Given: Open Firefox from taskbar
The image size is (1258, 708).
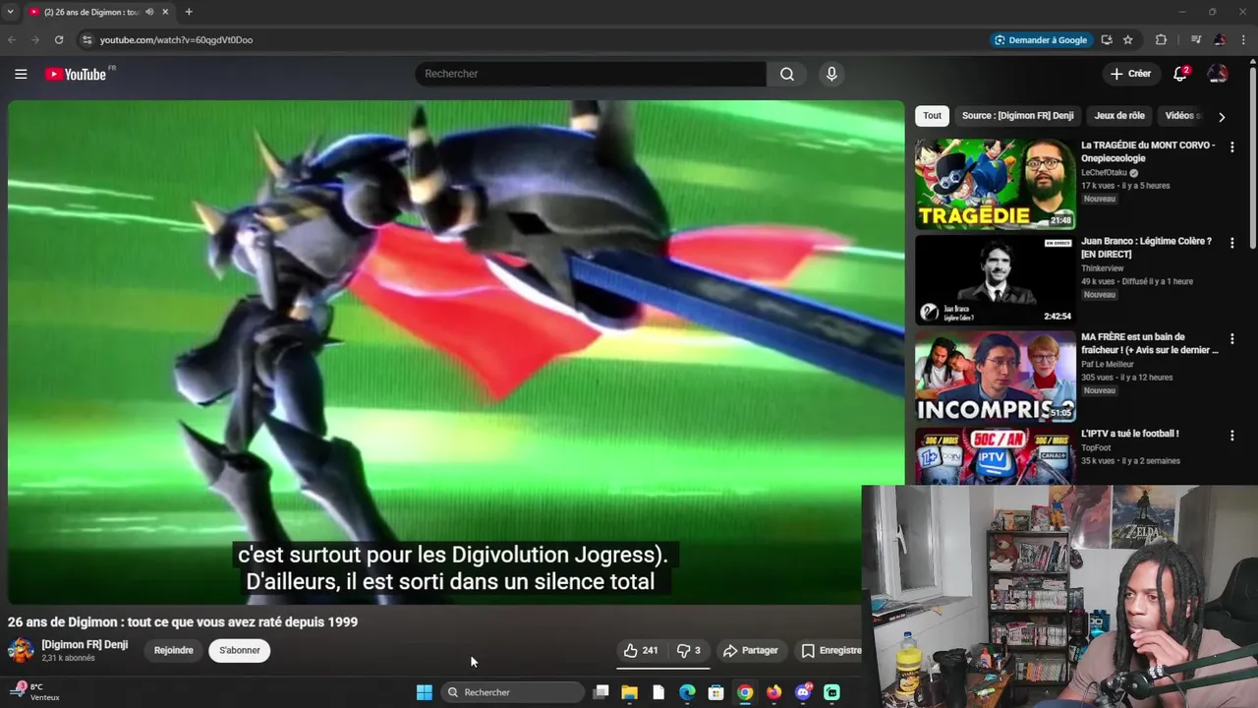Looking at the screenshot, I should tap(774, 692).
